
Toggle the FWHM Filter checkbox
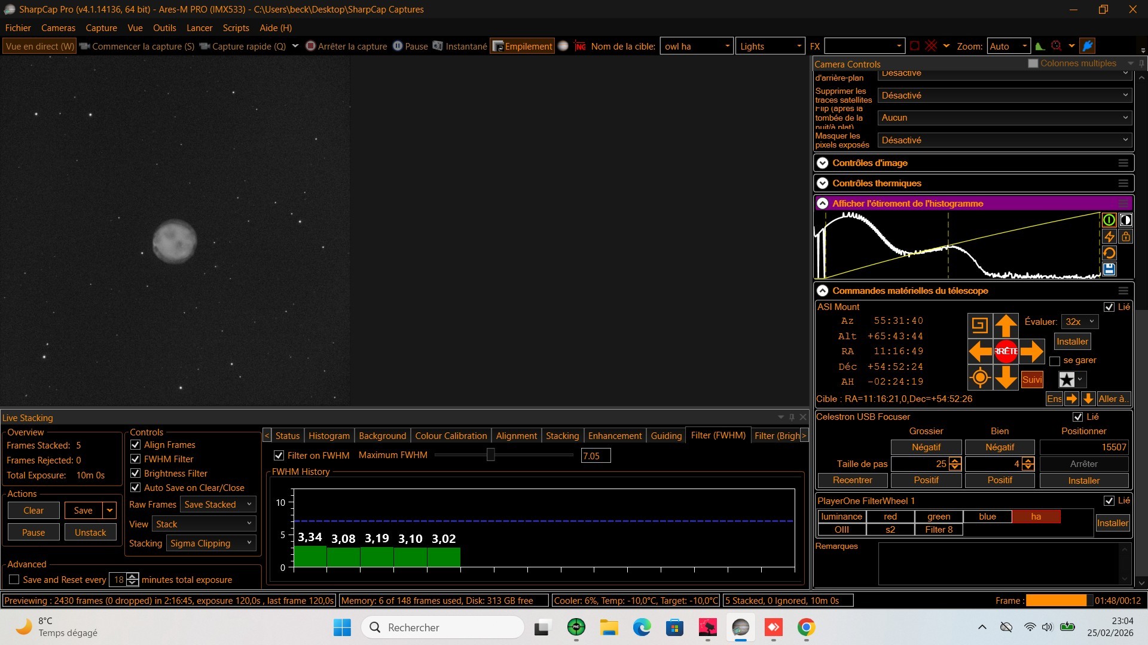click(x=136, y=459)
